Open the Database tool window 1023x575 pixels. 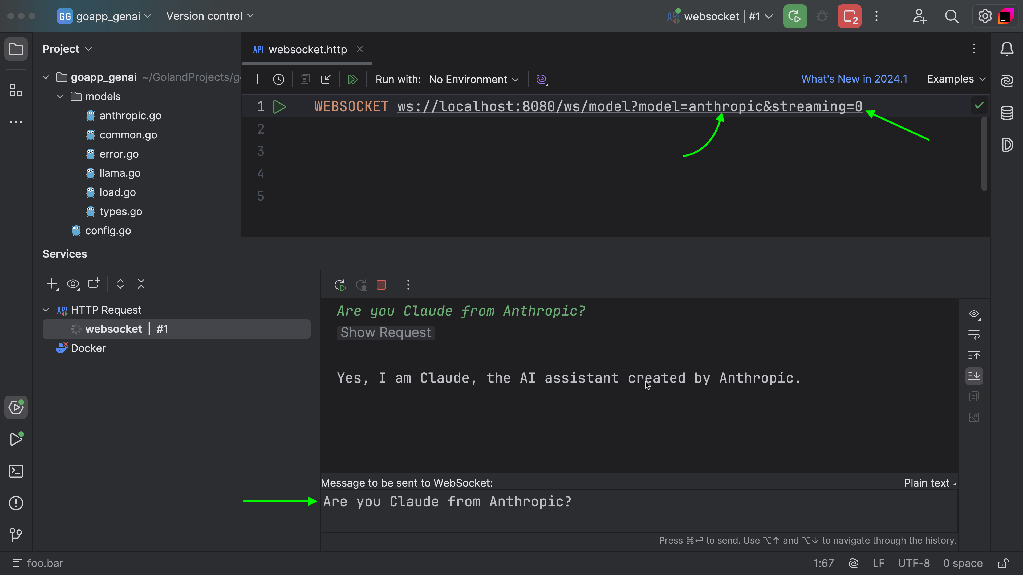click(x=1007, y=113)
